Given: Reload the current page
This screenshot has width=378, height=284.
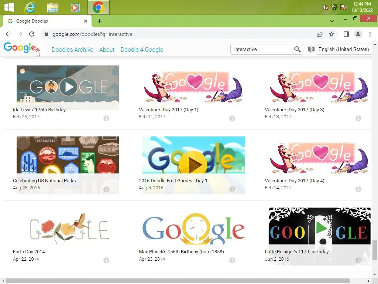Looking at the screenshot, I should 32,34.
